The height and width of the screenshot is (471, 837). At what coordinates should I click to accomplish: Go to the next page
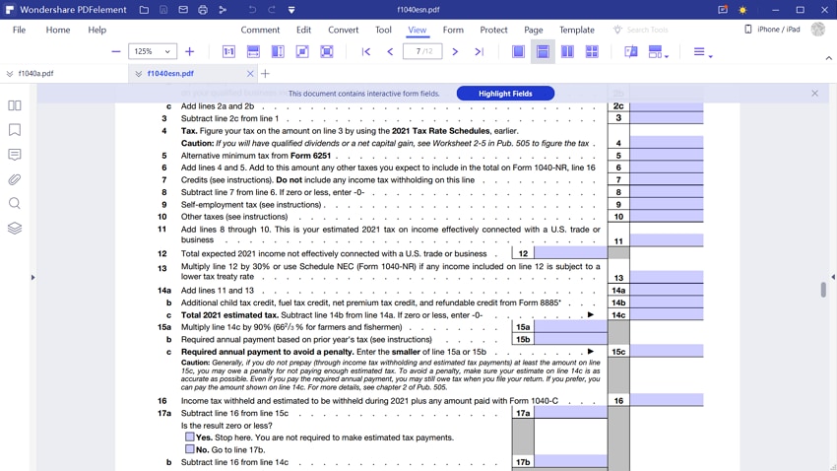click(x=455, y=52)
